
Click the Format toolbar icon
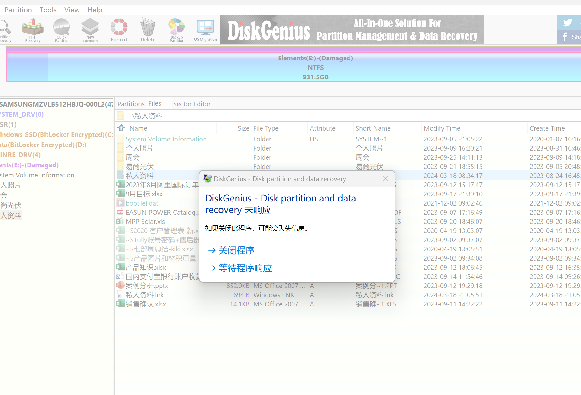pyautogui.click(x=119, y=30)
